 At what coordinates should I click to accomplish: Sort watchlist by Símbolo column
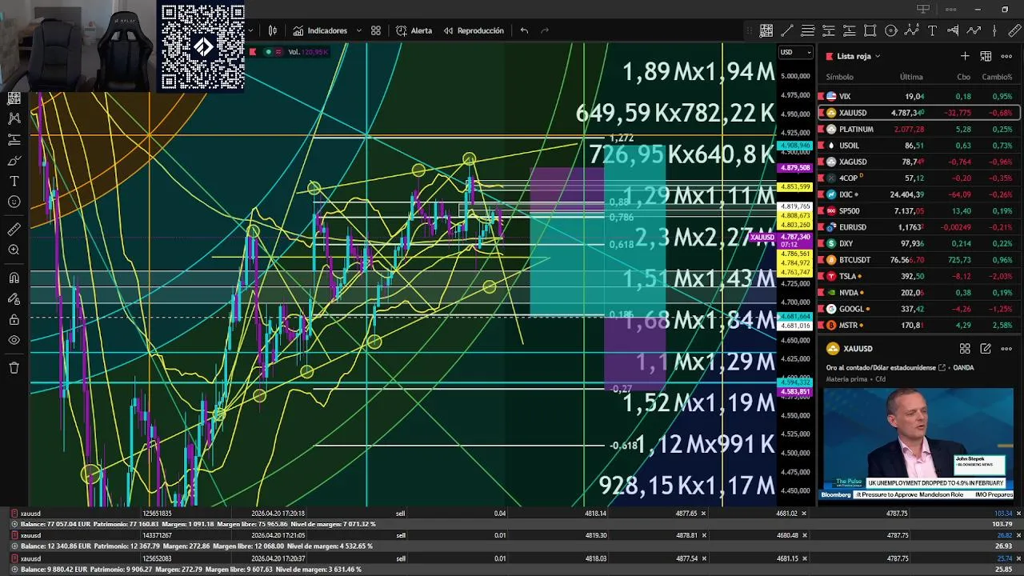[839, 77]
